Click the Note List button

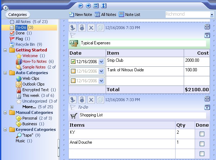pos(129,15)
